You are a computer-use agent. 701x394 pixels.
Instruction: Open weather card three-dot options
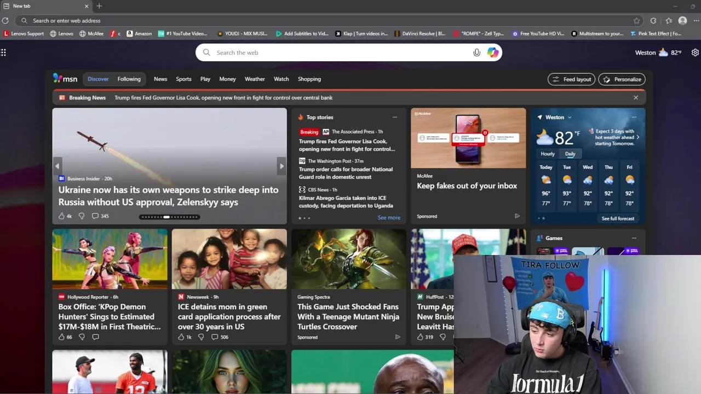(x=634, y=117)
